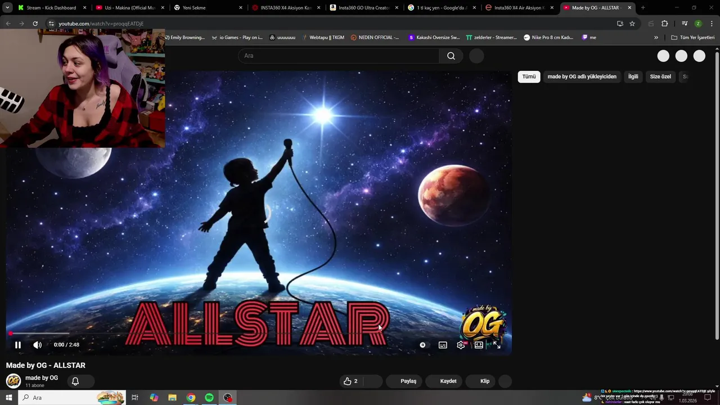Screen dimensions: 720x405
Task: Open the Chrome profile Z avatar
Action: 698,24
